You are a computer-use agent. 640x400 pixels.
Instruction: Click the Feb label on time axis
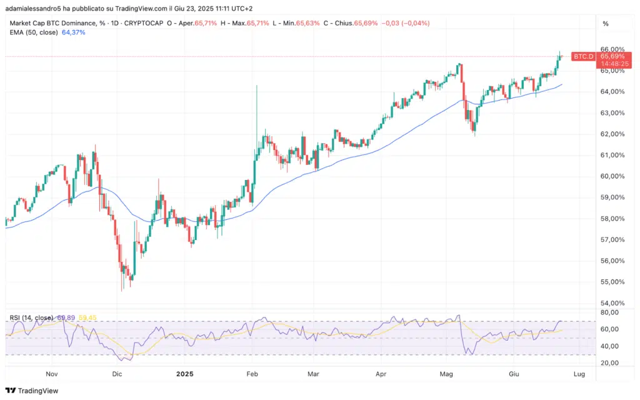pos(252,373)
